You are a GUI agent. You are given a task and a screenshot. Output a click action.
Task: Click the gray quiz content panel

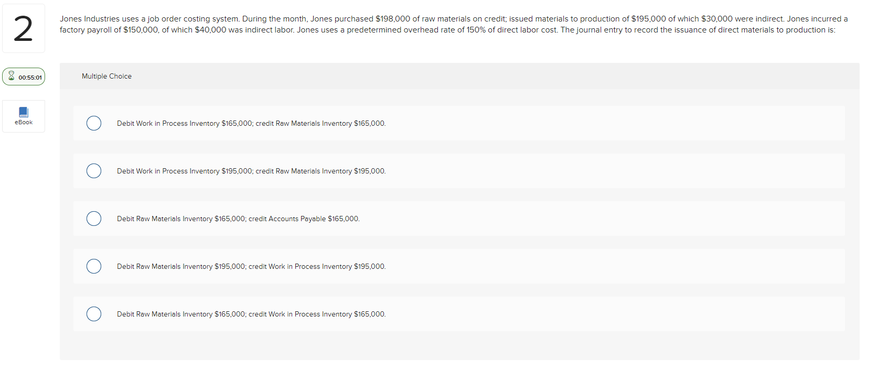[x=459, y=346]
